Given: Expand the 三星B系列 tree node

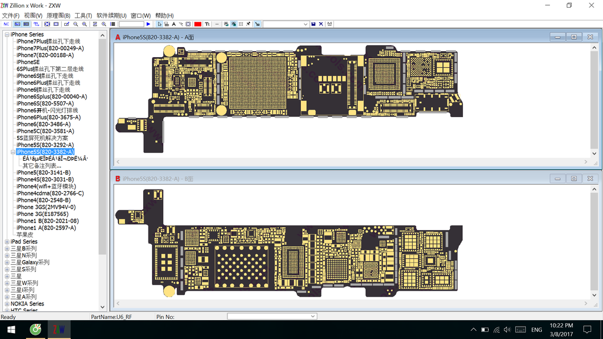Looking at the screenshot, I should pos(7,249).
